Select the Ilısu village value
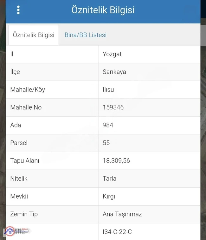The height and width of the screenshot is (240, 206). (x=108, y=90)
